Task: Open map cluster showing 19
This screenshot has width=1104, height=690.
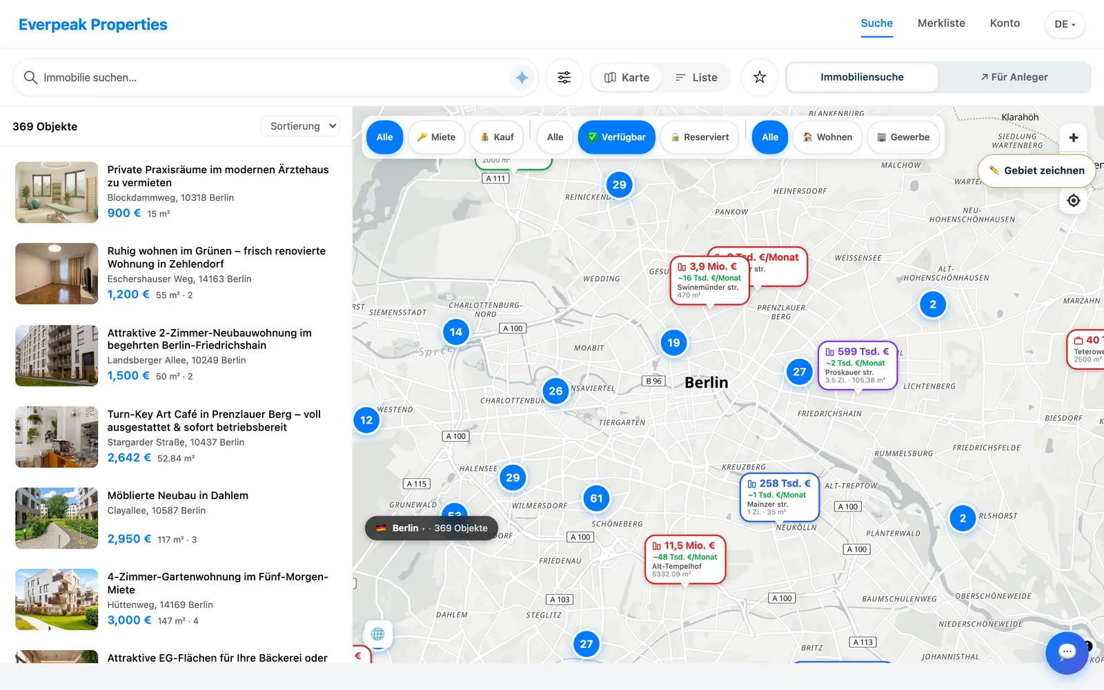Action: [x=673, y=343]
